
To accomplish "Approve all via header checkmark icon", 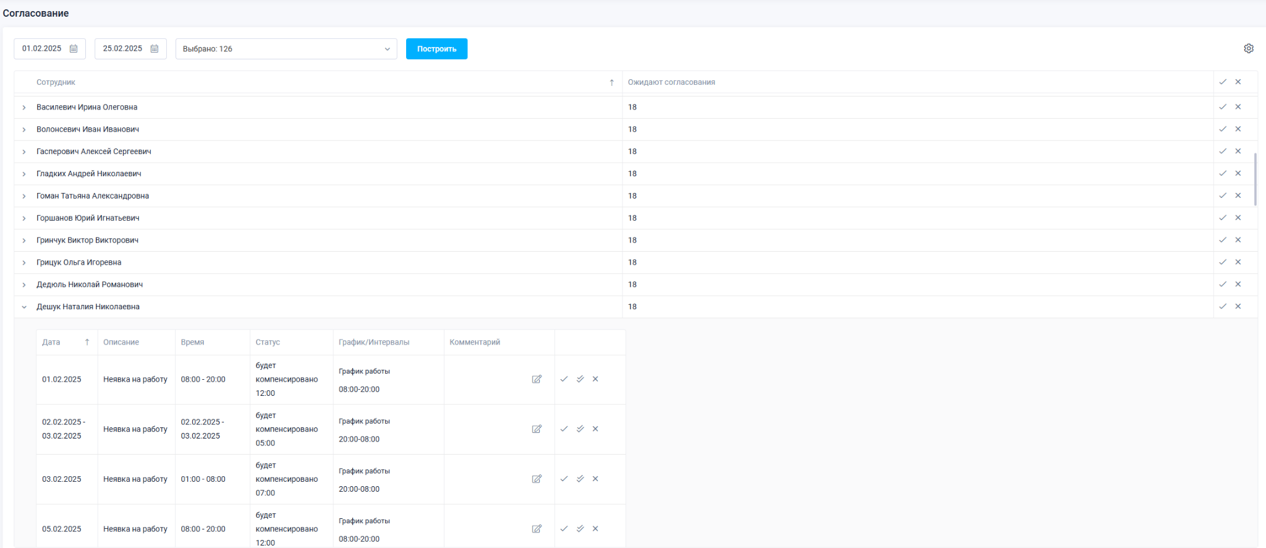I will click(x=1222, y=82).
